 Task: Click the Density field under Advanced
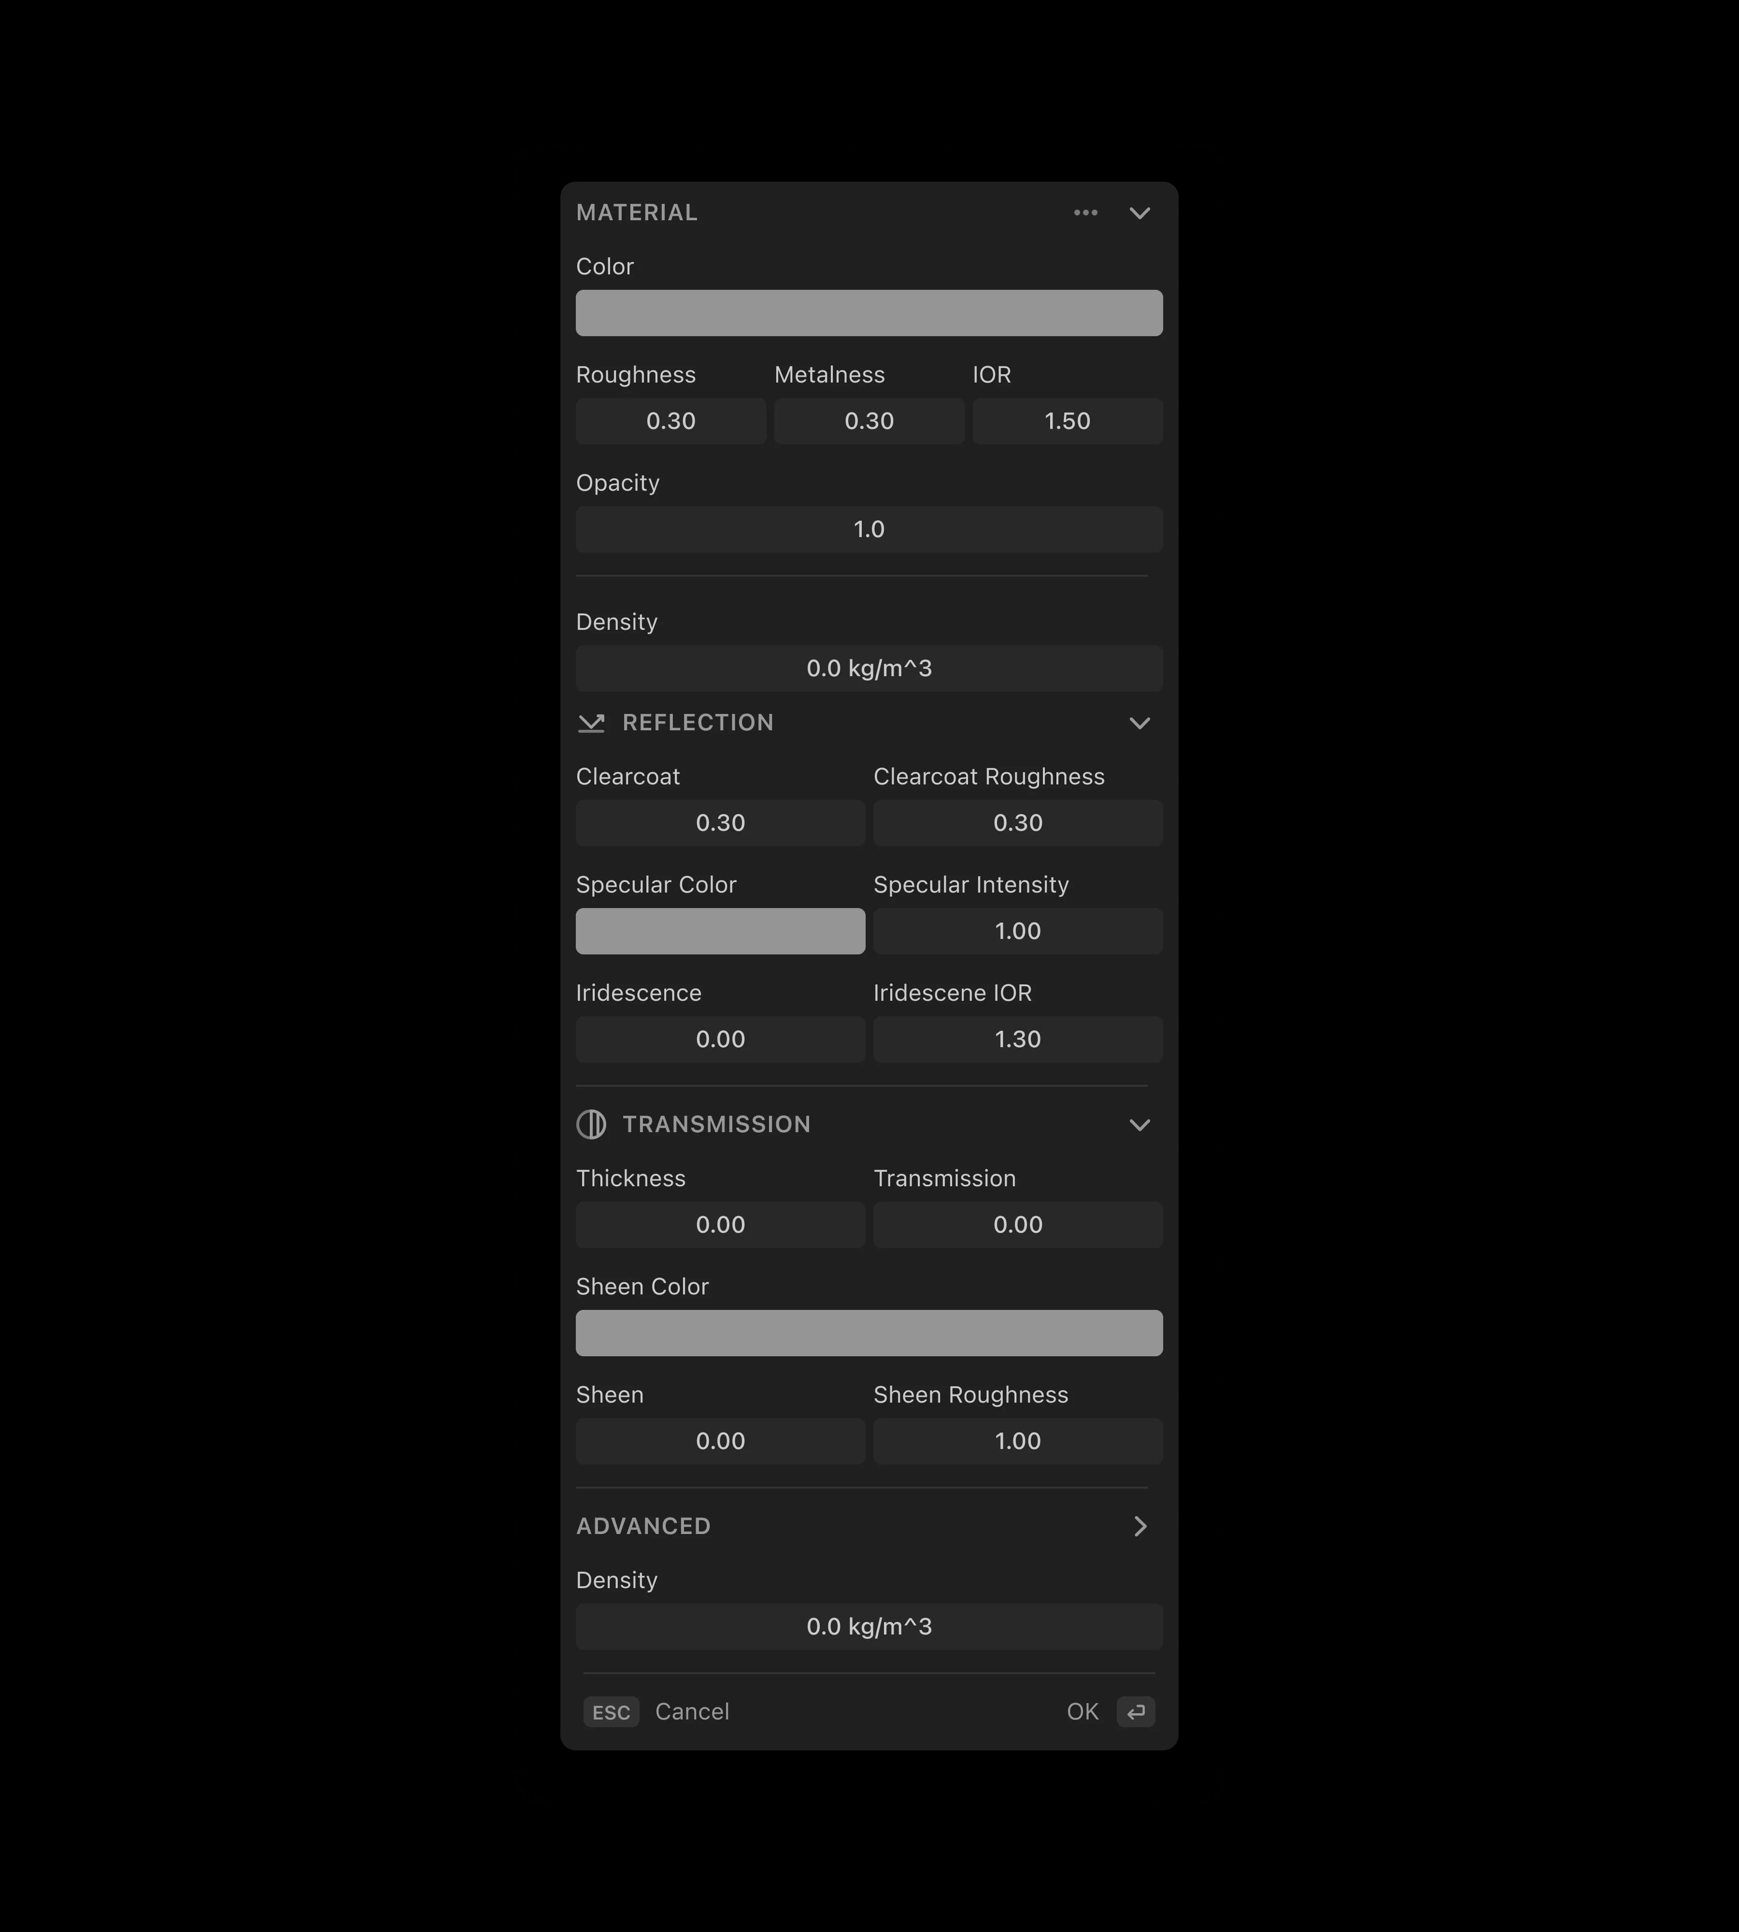coord(869,1627)
